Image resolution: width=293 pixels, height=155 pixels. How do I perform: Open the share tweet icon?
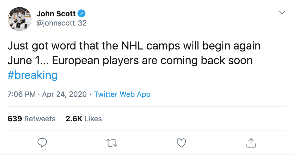pos(251,142)
